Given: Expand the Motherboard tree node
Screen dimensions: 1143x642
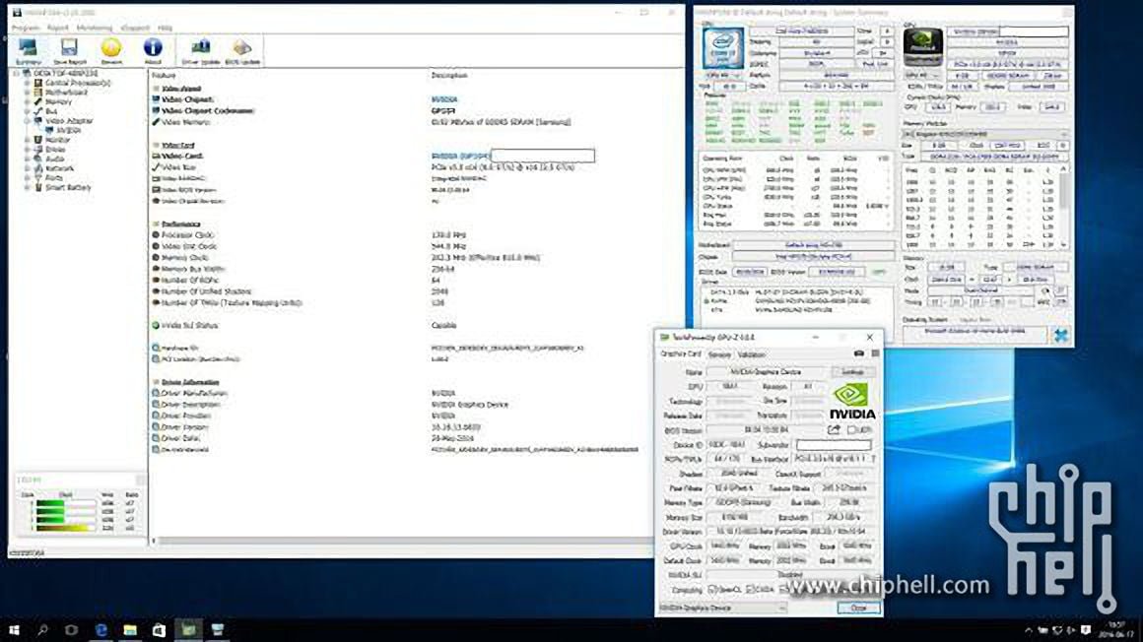Looking at the screenshot, I should (27, 93).
